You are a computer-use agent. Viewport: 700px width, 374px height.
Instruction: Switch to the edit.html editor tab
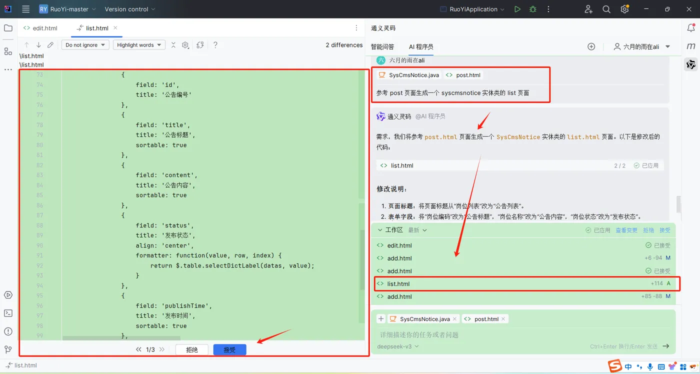click(x=41, y=28)
